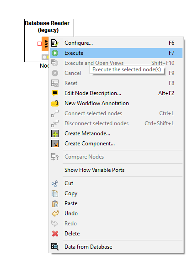Choose Create Component... entry
Viewport: 193px width, 261px height.
(x=116, y=144)
